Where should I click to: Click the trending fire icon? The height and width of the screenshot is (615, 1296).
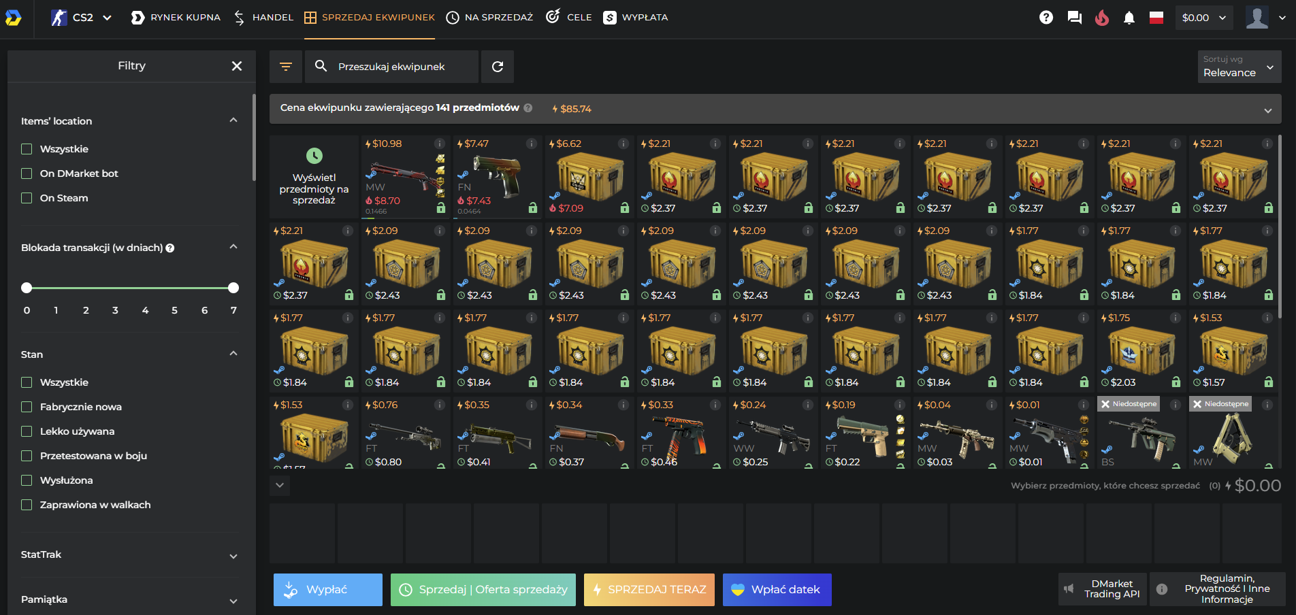point(1102,18)
